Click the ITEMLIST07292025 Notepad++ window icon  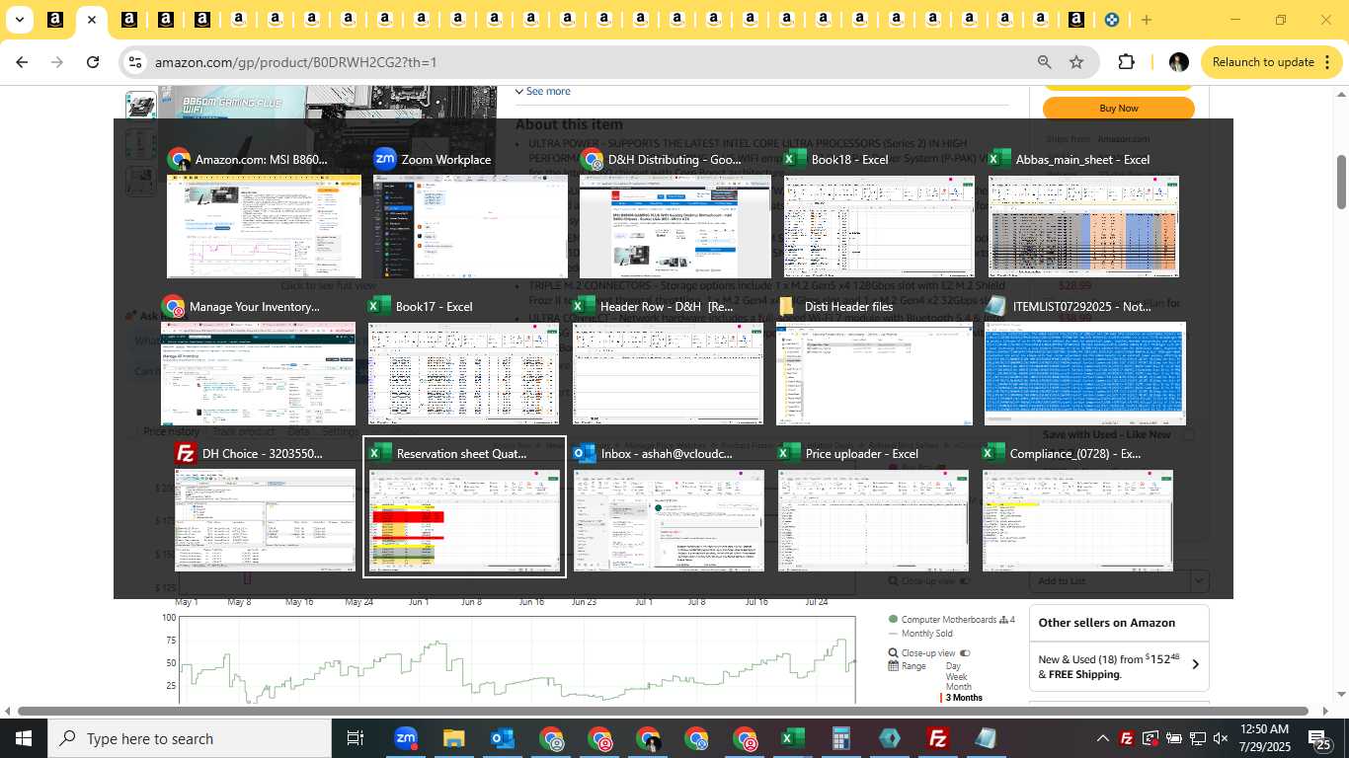996,307
